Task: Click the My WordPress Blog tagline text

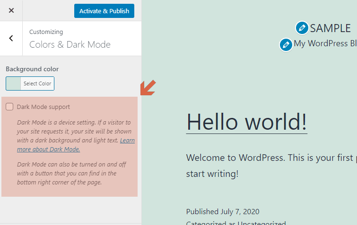Action: point(325,44)
